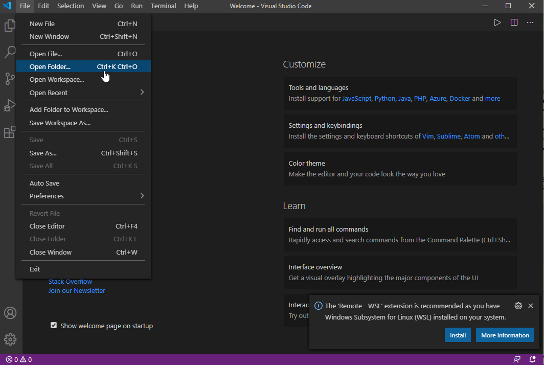Open the Accounts icon in activity bar
Image resolution: width=544 pixels, height=365 pixels.
click(x=10, y=313)
